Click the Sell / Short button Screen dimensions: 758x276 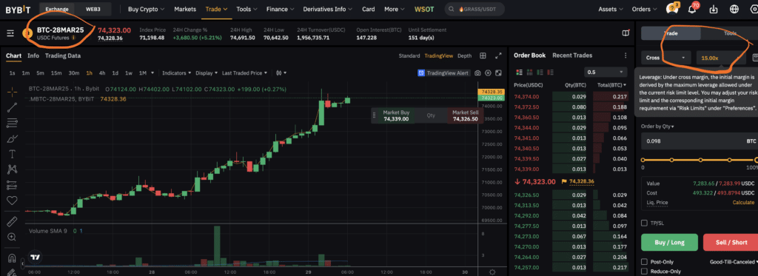point(731,242)
